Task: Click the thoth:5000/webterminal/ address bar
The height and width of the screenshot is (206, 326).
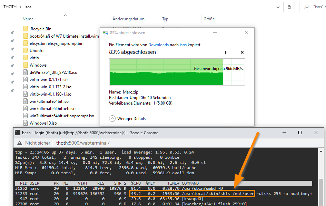Action: point(83,143)
